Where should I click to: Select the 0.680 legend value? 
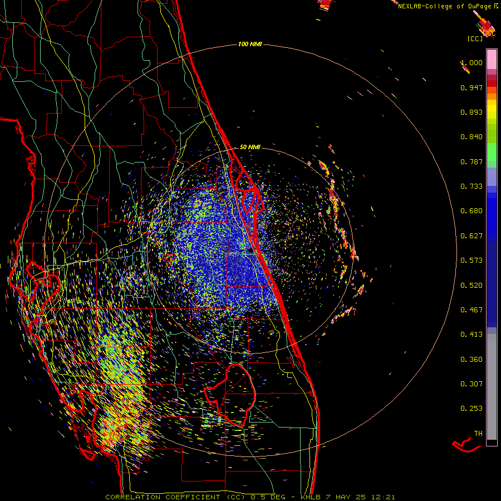[471, 211]
